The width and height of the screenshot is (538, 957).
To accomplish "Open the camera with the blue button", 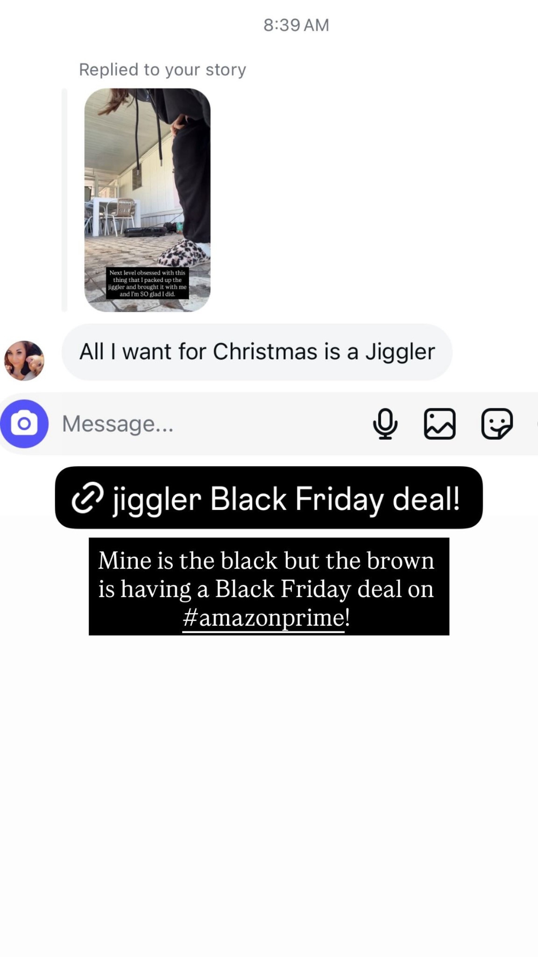I will (24, 423).
